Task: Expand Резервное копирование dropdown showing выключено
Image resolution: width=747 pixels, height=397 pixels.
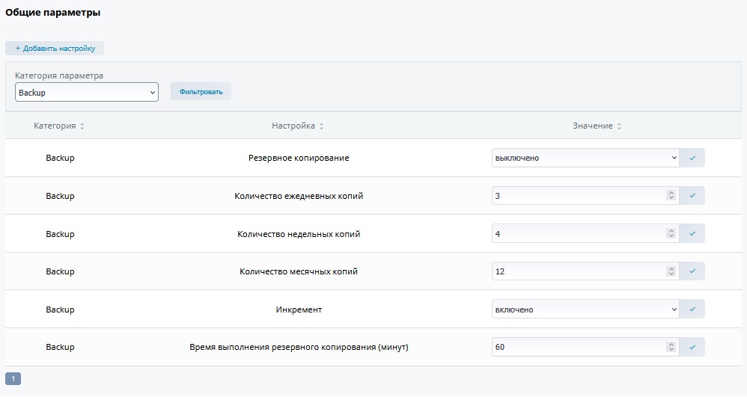Action: (x=585, y=158)
